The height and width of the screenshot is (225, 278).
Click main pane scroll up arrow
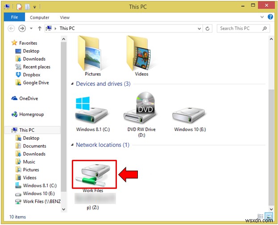click(x=271, y=39)
